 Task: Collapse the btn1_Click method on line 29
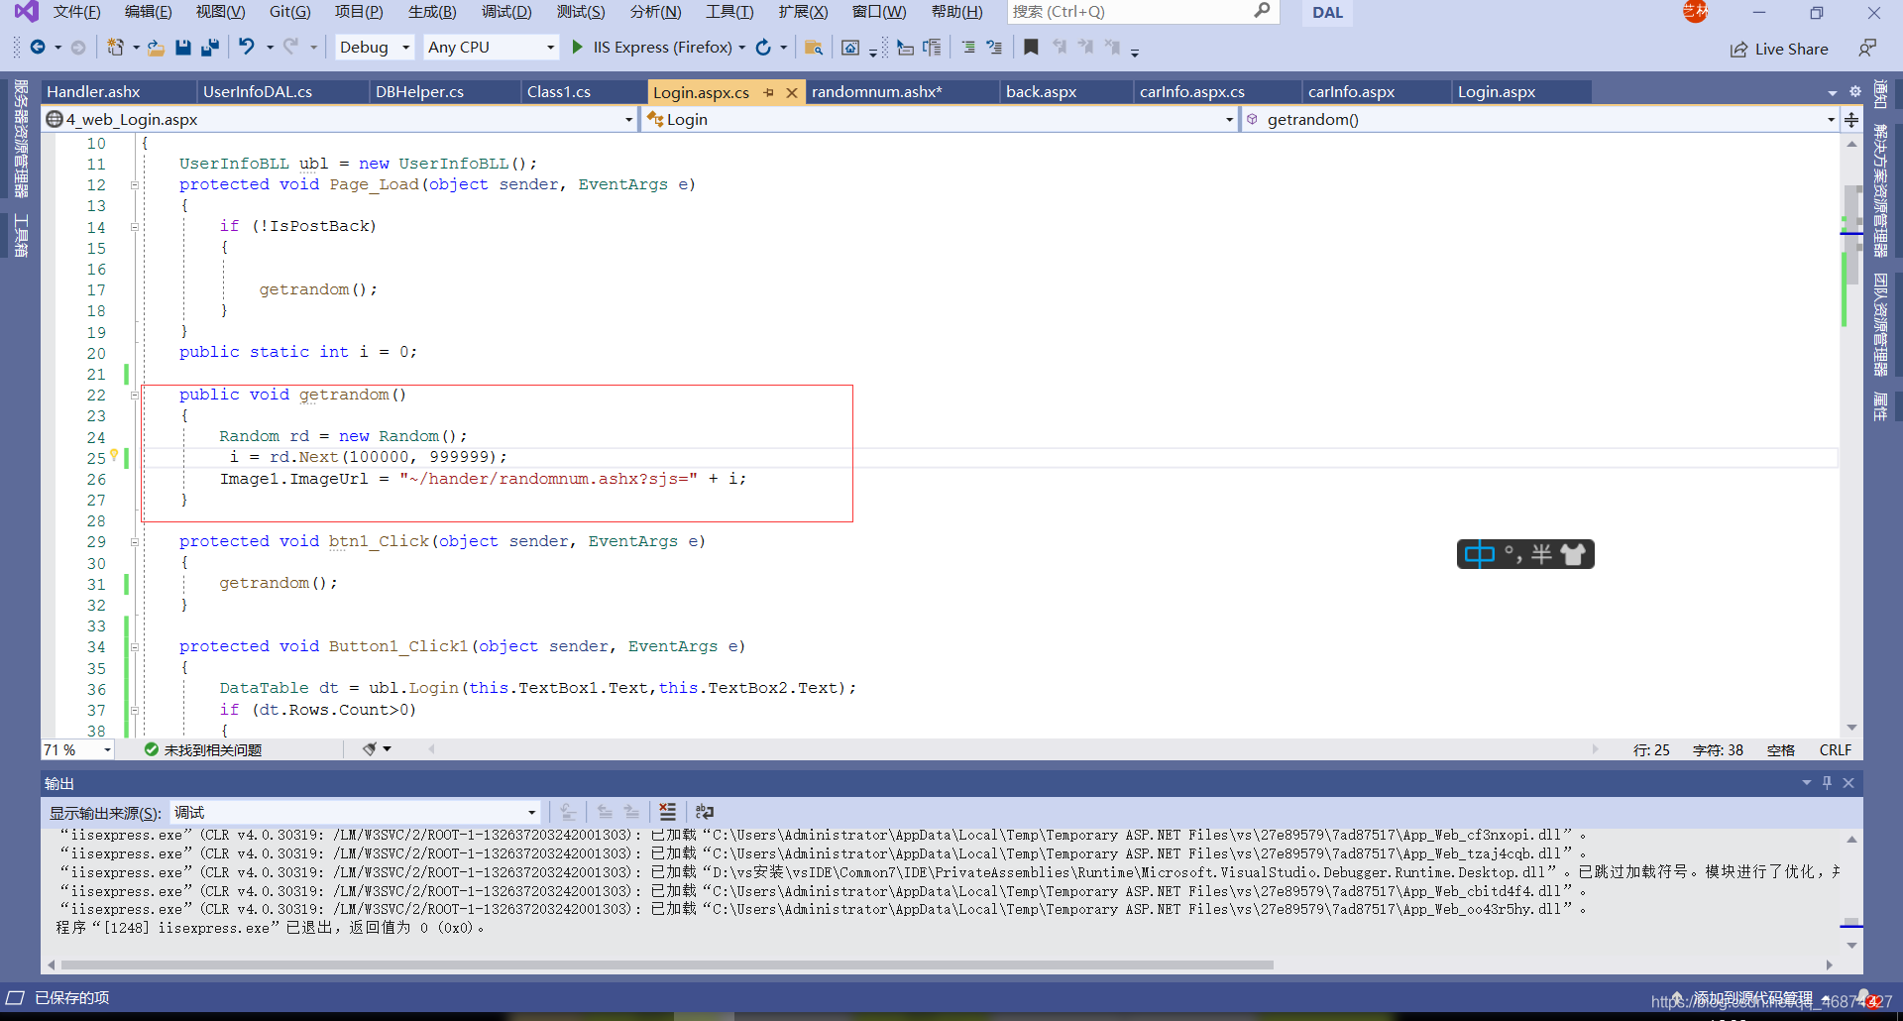click(x=135, y=541)
